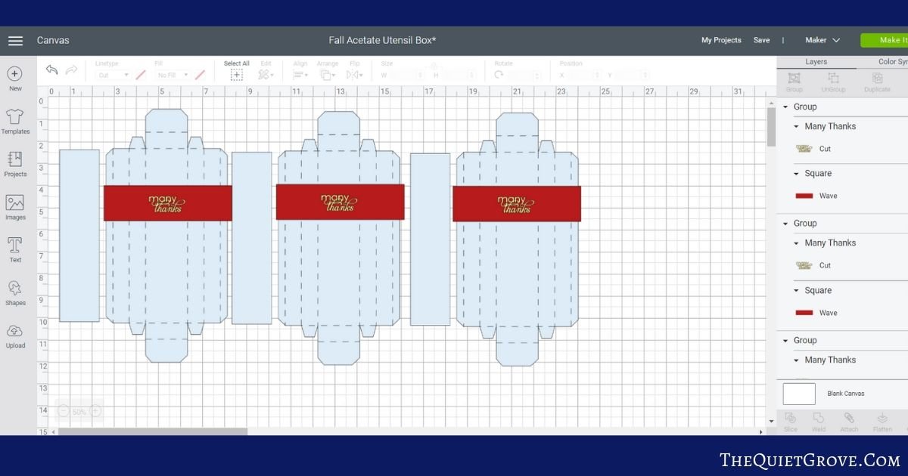Screen dimensions: 908x476
Task: Click the Canvas label in header
Action: point(53,40)
